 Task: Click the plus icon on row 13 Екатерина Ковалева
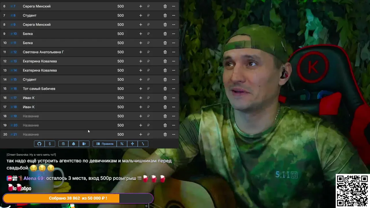[x=141, y=70]
